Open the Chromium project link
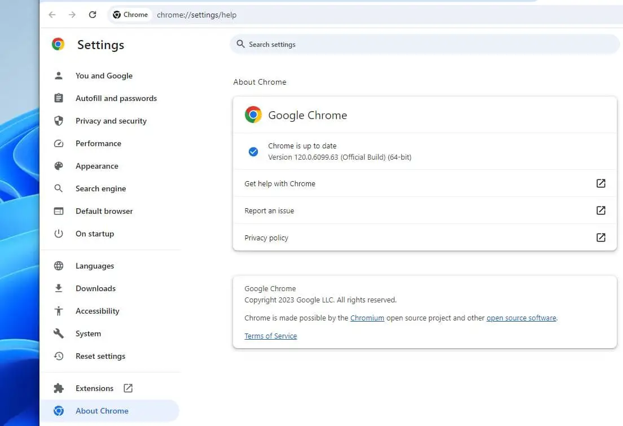623x426 pixels. [367, 318]
